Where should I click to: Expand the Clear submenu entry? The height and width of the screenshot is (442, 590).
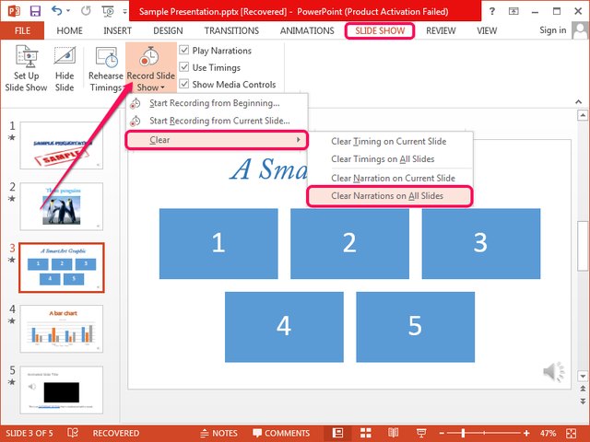(217, 140)
